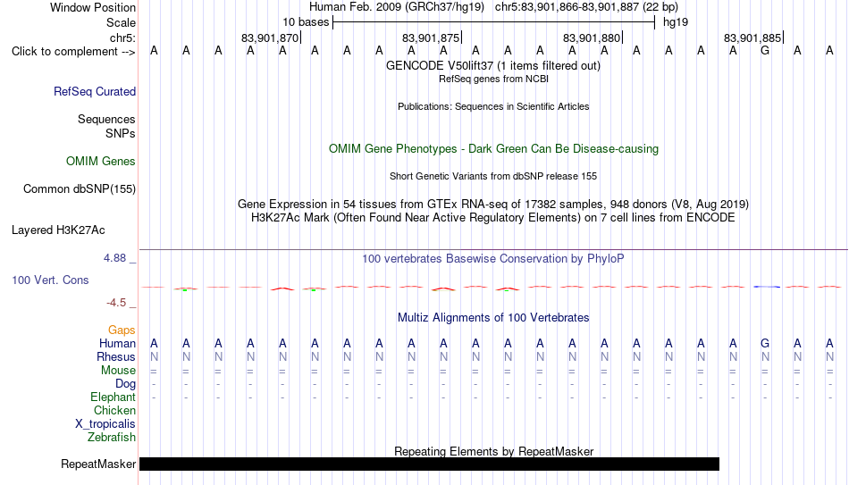
Task: Click the 100 Vert. Cons track label
Action: click(50, 280)
